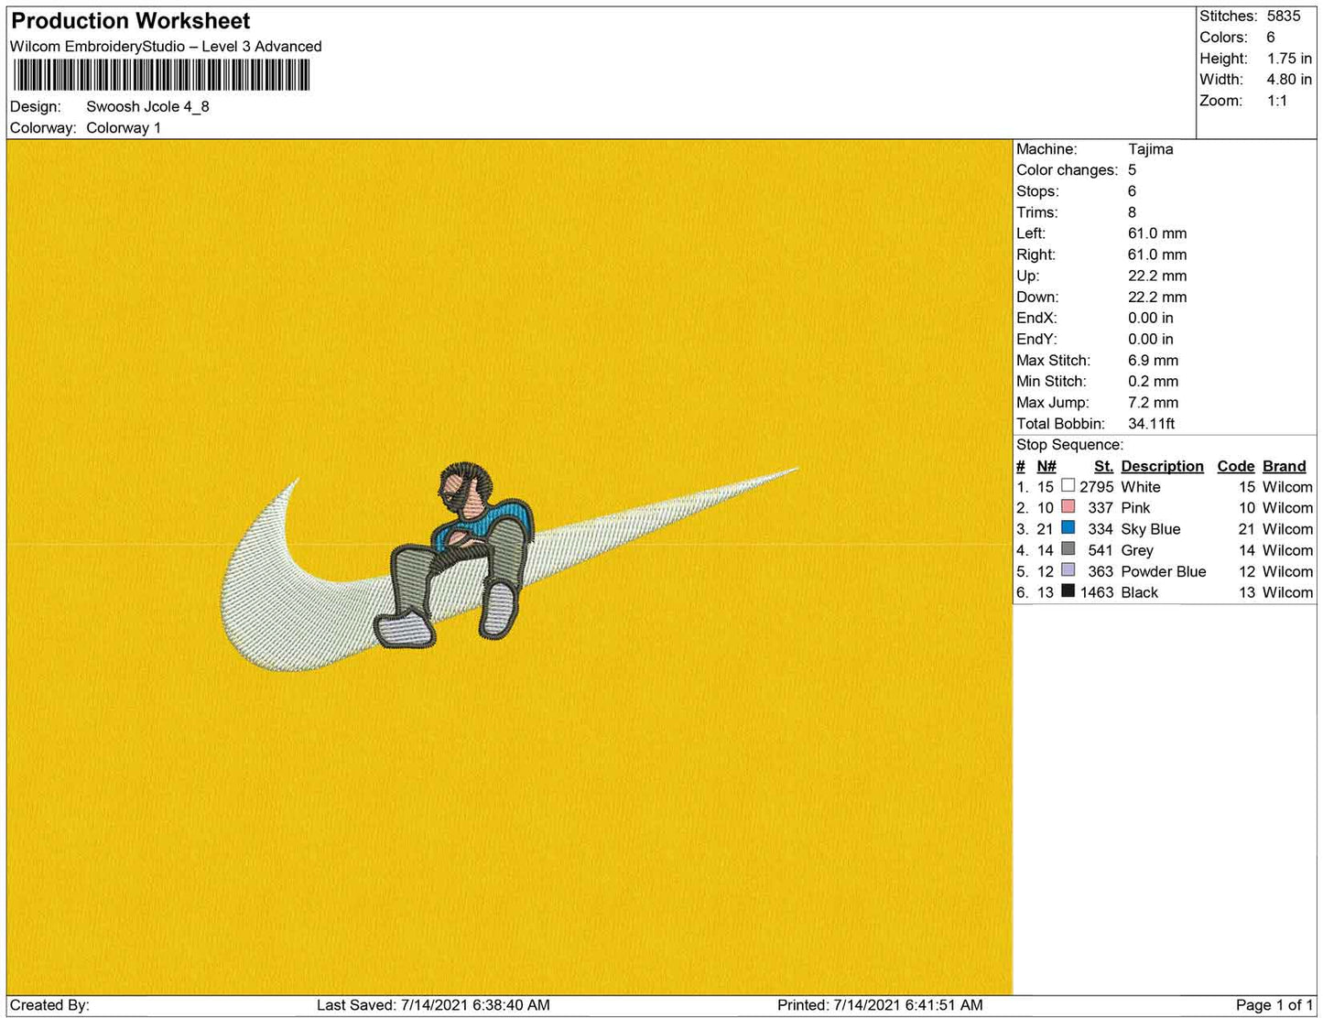Image resolution: width=1323 pixels, height=1018 pixels.
Task: Click the barcode under the worksheet title
Action: [160, 75]
